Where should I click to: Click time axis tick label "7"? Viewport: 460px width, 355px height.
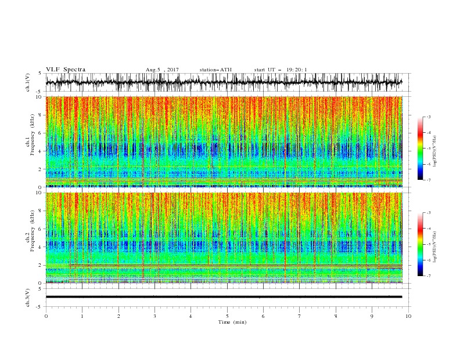(300, 316)
